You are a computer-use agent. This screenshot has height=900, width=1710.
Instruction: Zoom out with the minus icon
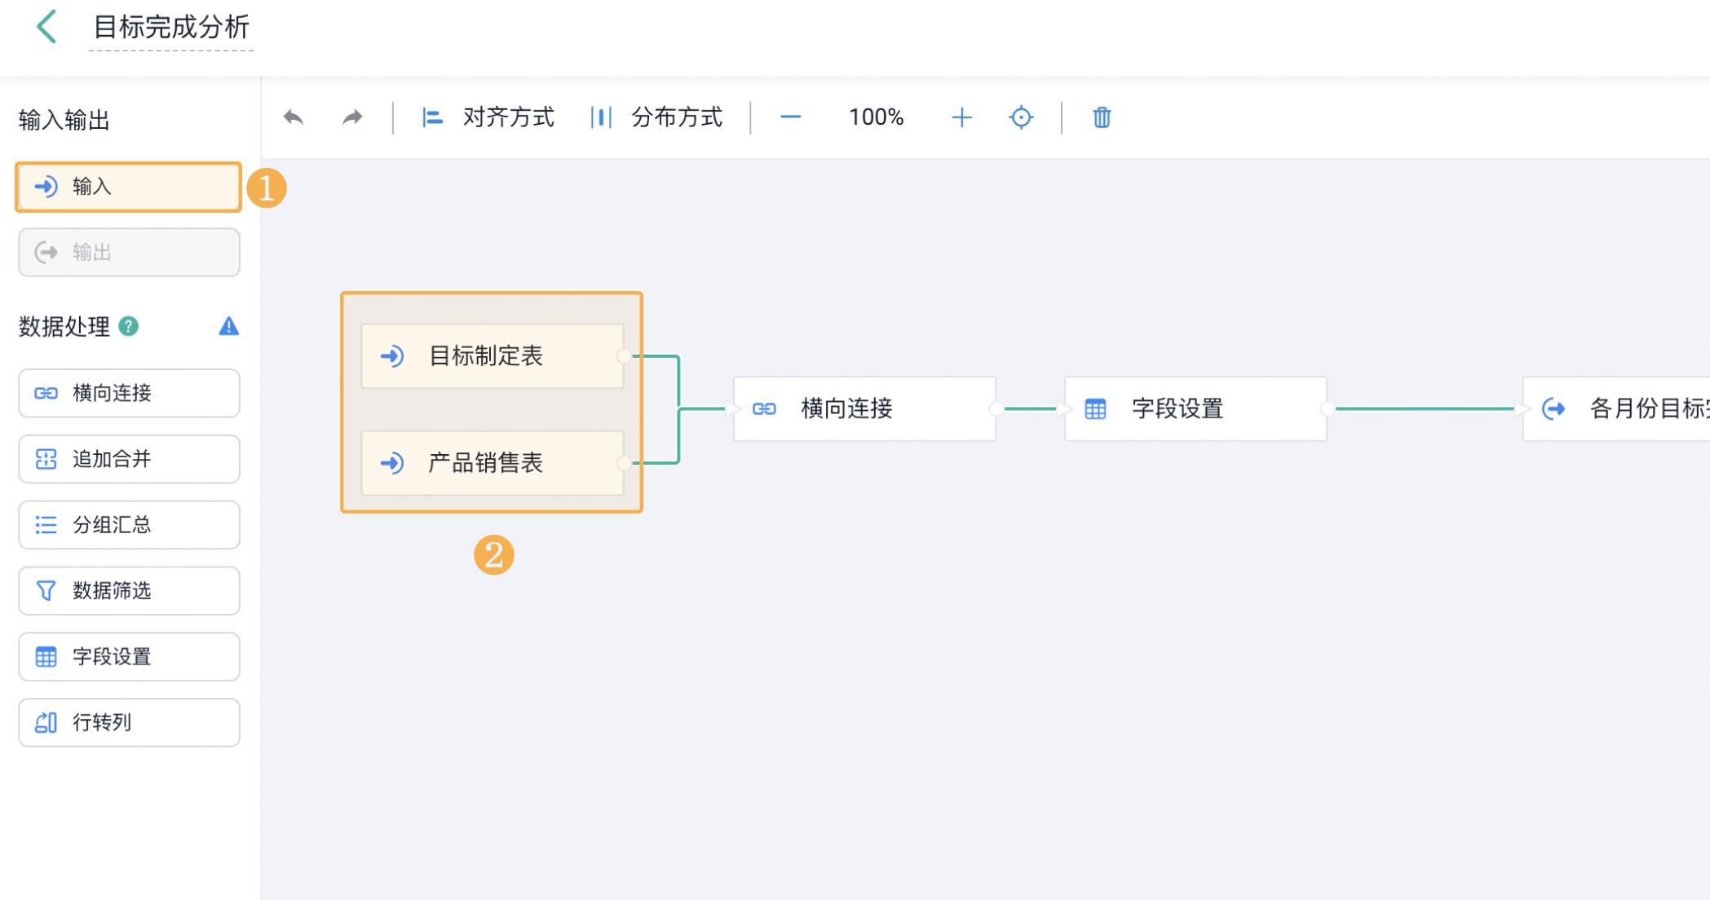pos(789,117)
